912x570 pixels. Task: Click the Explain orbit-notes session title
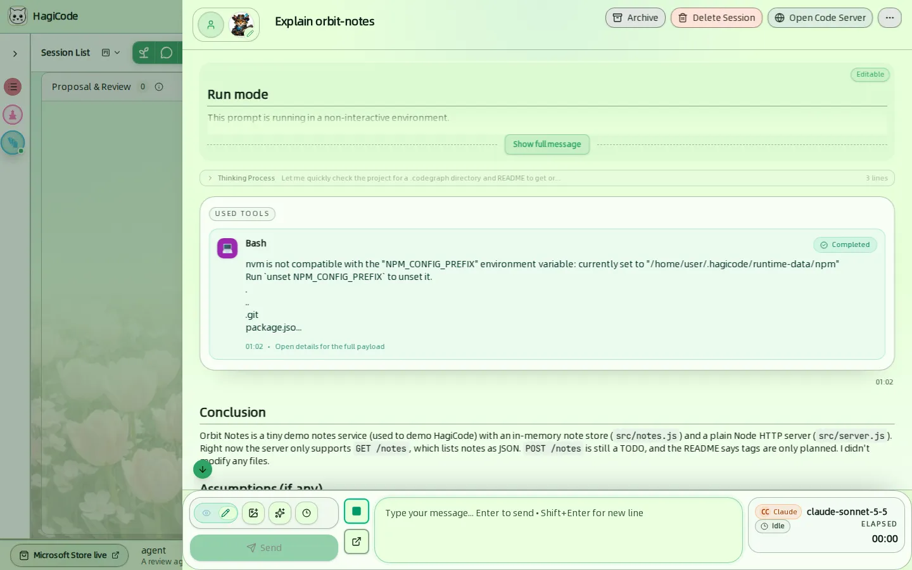pos(325,22)
